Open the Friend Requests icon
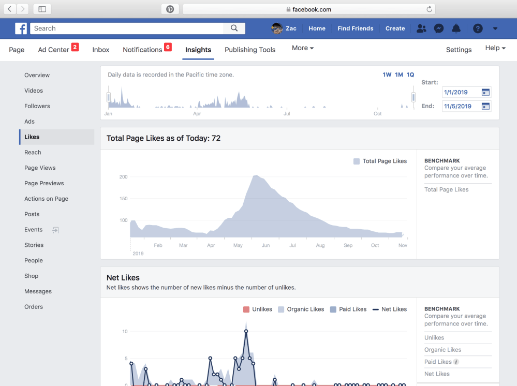This screenshot has height=386, width=517. point(421,28)
